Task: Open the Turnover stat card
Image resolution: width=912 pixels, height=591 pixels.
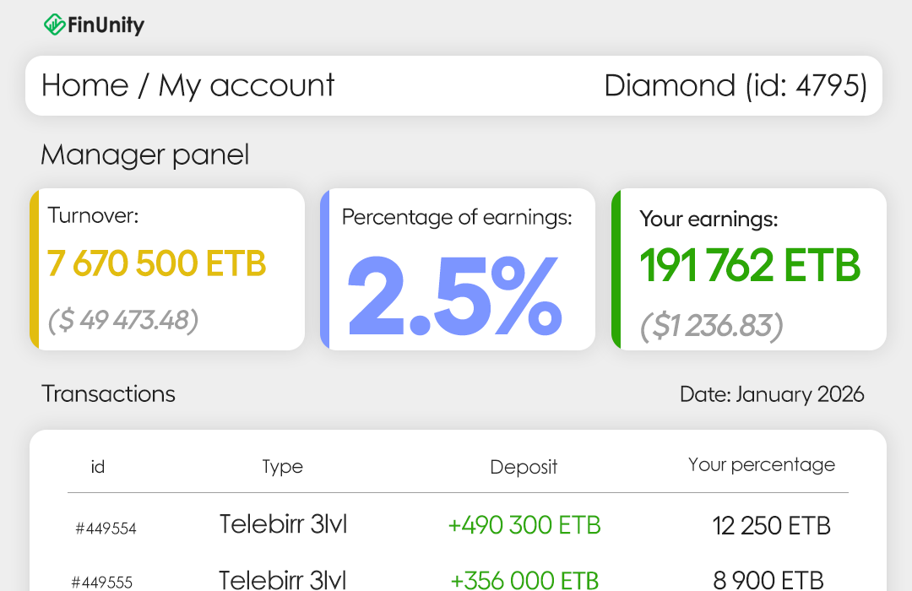Action: pos(167,268)
